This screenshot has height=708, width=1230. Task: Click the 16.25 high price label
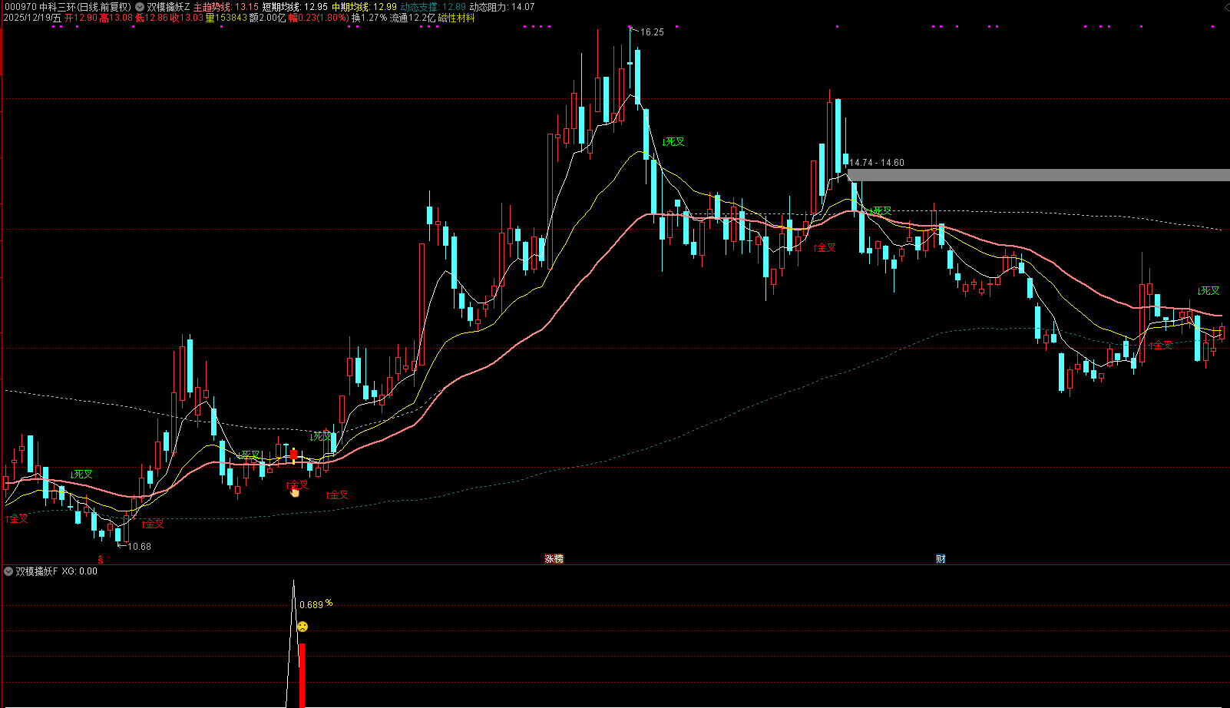coord(652,32)
